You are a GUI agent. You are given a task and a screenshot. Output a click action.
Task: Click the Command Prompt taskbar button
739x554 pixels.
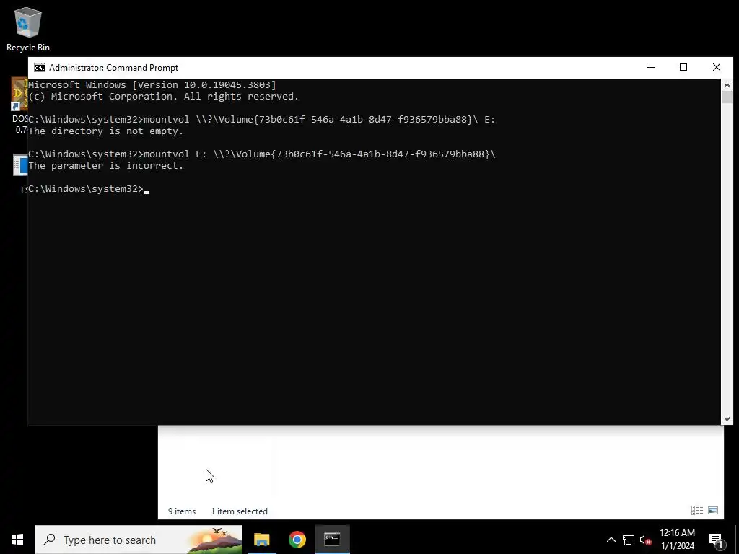coord(332,540)
